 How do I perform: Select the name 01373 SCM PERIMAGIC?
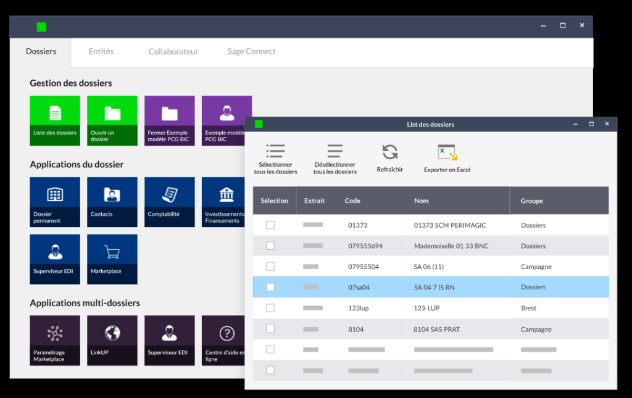(x=450, y=225)
